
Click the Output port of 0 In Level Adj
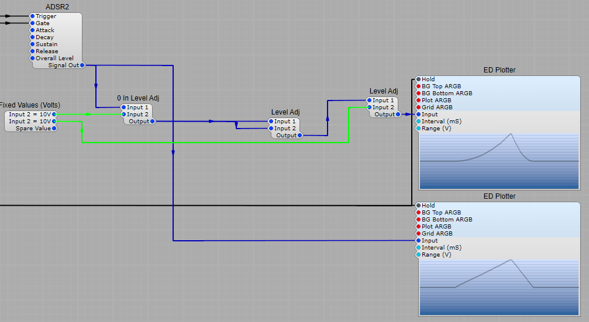pos(153,122)
